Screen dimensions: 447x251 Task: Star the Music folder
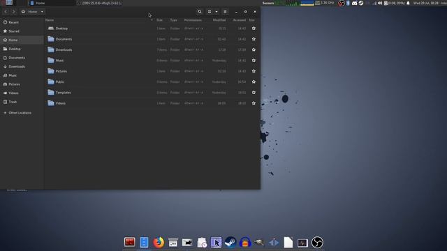pos(254,61)
